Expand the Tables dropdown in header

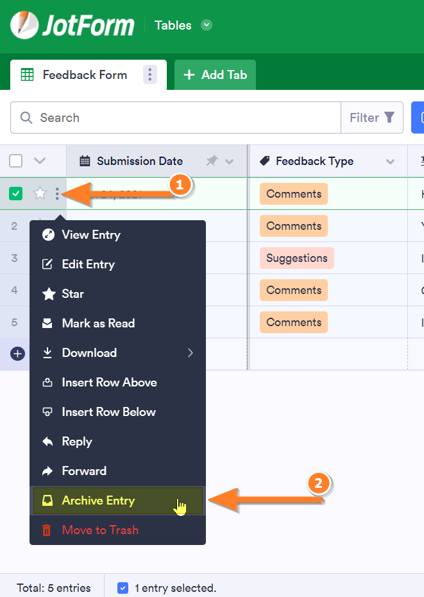[206, 25]
